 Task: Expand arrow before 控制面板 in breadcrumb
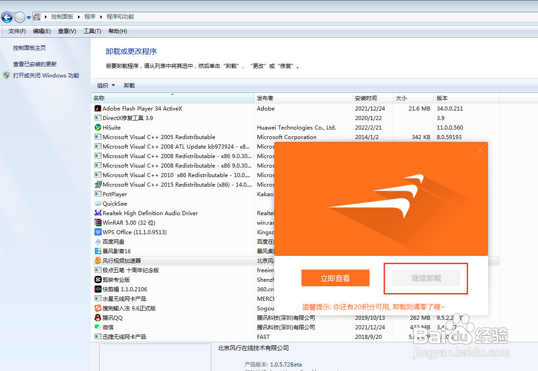coord(46,17)
